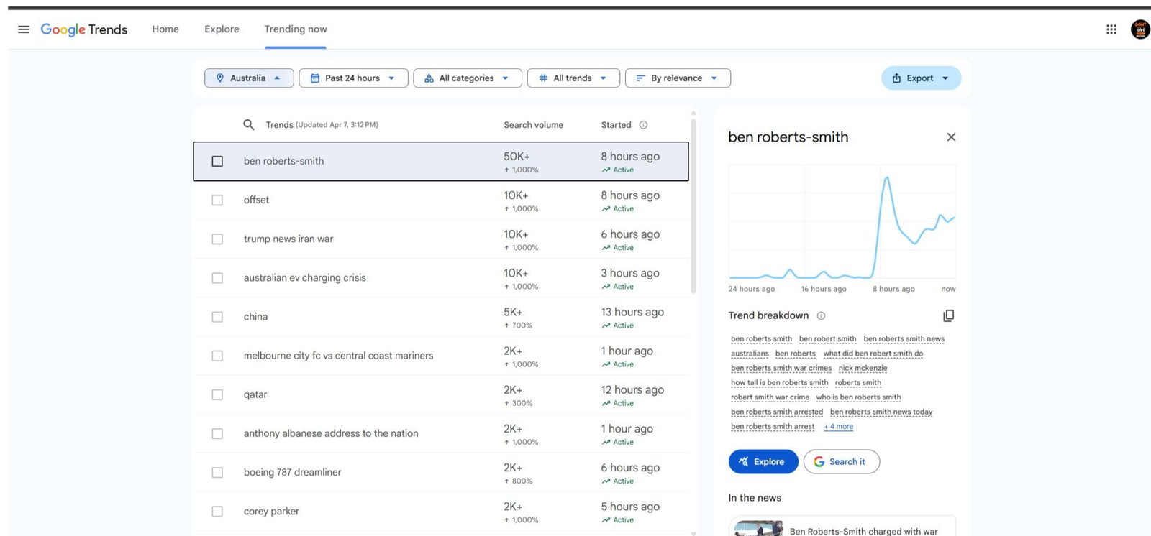Image resolution: width=1151 pixels, height=536 pixels.
Task: Click the calendar icon in Past 24 hours filter
Action: coord(315,78)
